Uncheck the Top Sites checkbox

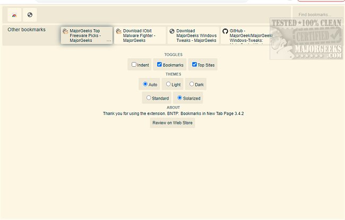pos(194,65)
